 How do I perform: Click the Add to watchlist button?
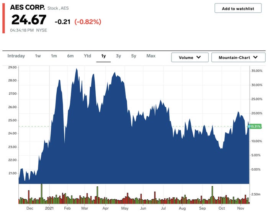click(238, 8)
